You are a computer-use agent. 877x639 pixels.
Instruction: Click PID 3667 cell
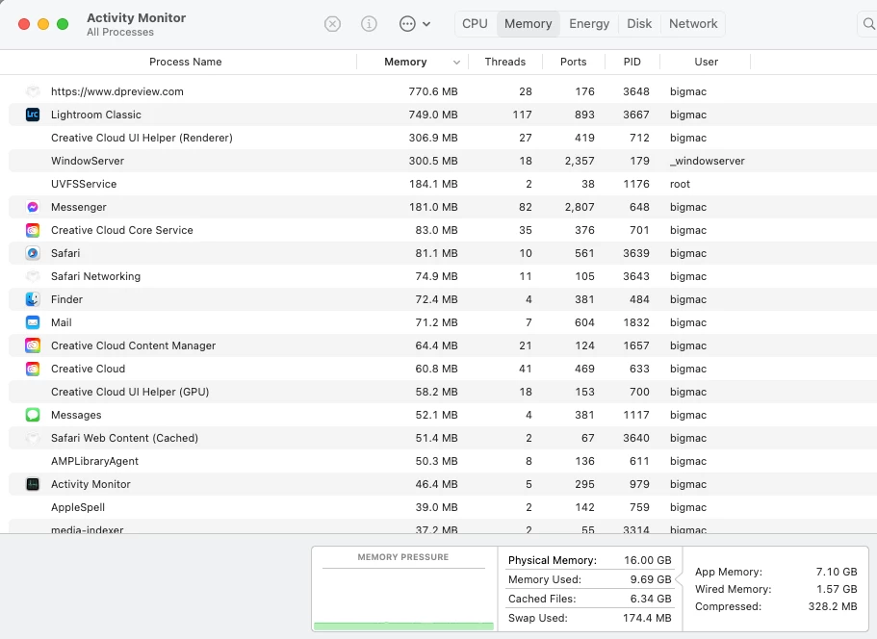click(636, 115)
